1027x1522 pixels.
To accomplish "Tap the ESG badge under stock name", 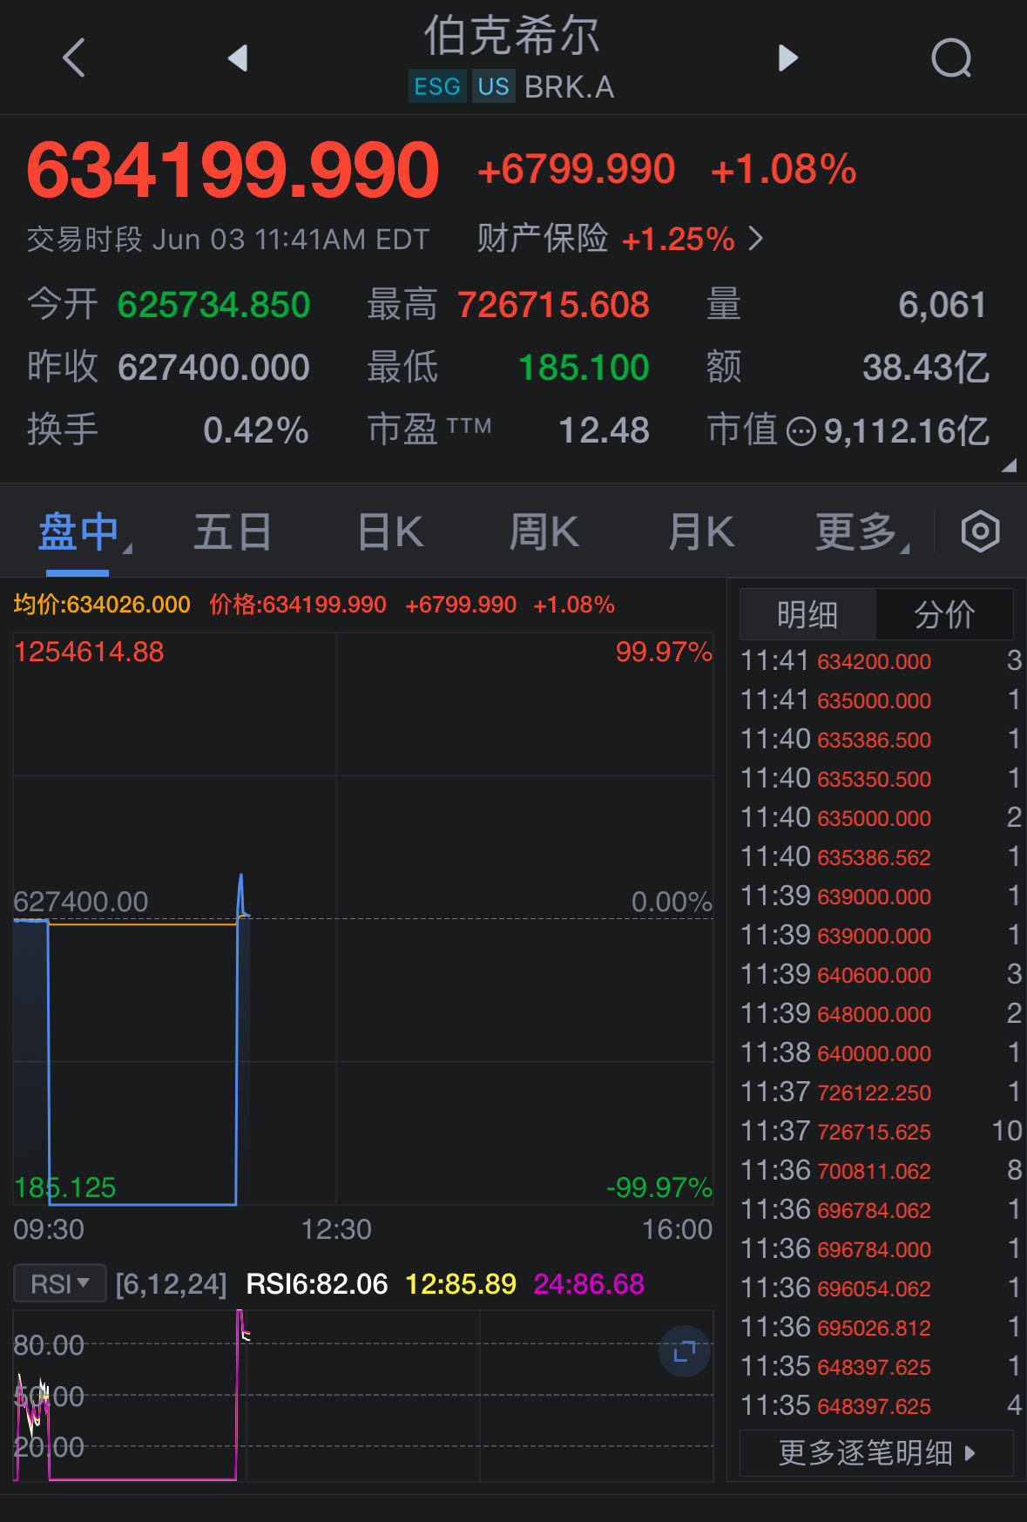I will (x=437, y=87).
